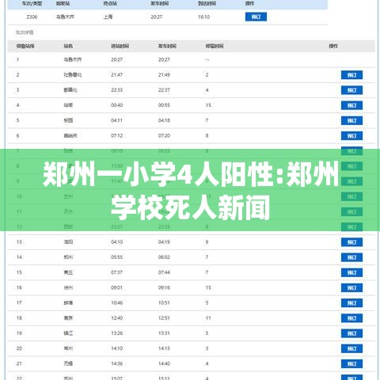
Task: Select arrival time 04:10 at 洛阳
Action: pyautogui.click(x=116, y=242)
